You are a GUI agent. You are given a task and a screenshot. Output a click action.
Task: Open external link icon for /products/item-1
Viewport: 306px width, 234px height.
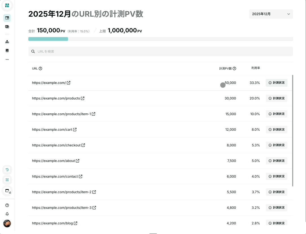point(93,114)
